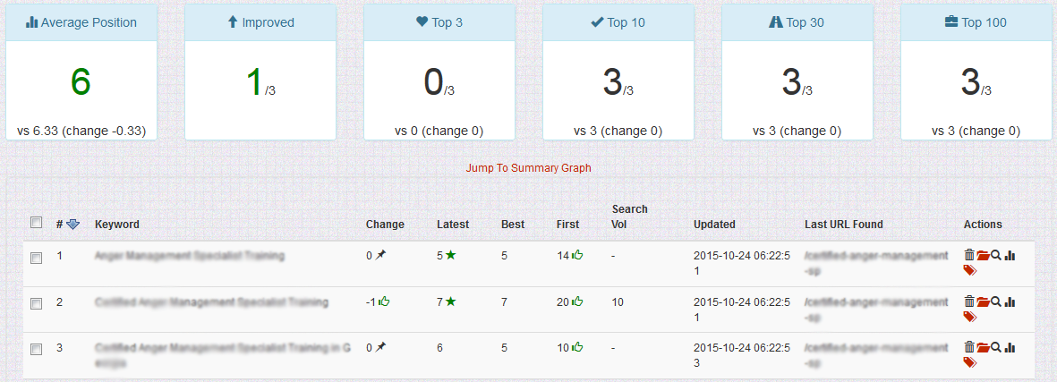Click the trash icon in row 3

(969, 348)
